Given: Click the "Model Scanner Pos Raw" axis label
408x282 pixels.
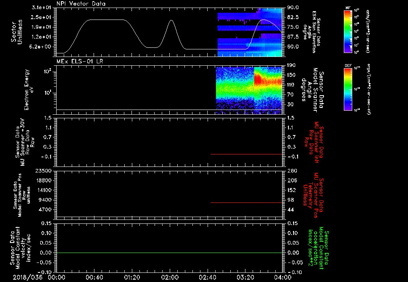Looking at the screenshot, I should (x=22, y=195).
